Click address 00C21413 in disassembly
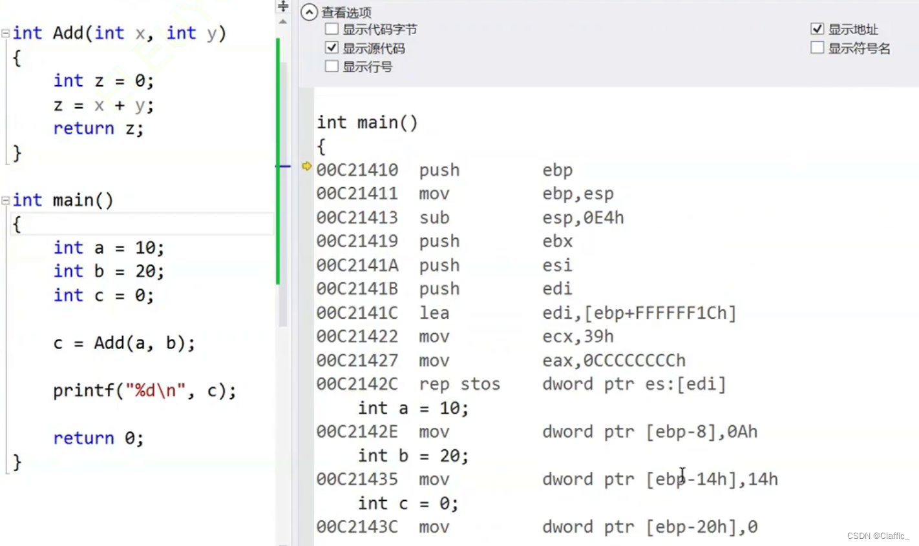This screenshot has width=919, height=546. pyautogui.click(x=357, y=218)
